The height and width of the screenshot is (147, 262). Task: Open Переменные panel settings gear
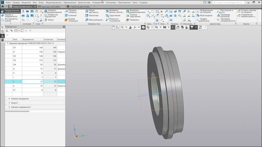(64, 27)
